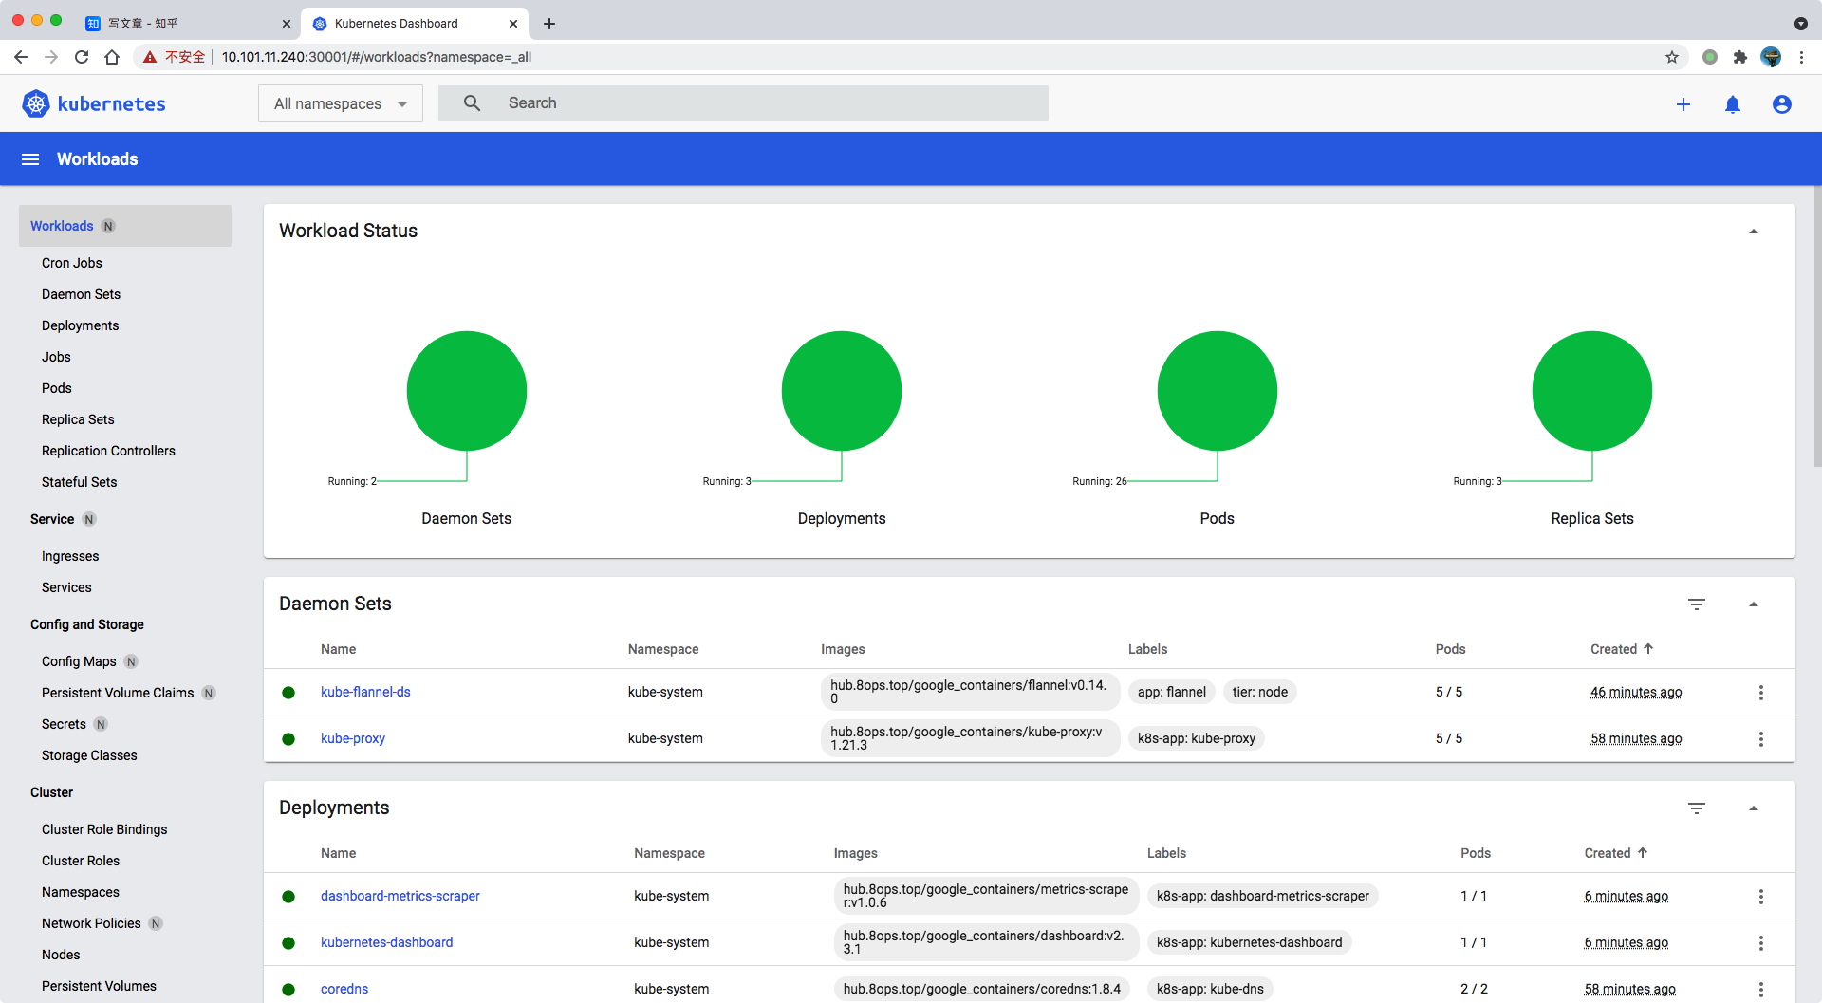The height and width of the screenshot is (1003, 1822).
Task: Open actions menu for kube-flannel-ds
Action: click(x=1761, y=693)
